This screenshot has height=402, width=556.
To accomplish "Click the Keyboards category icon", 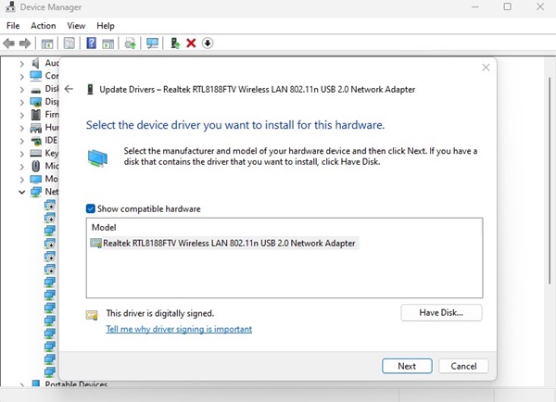I will pos(36,153).
